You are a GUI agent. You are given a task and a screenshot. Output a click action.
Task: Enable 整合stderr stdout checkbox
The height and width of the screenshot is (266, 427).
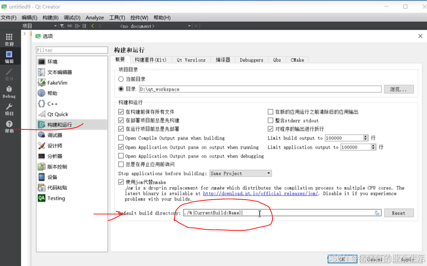tap(270, 120)
